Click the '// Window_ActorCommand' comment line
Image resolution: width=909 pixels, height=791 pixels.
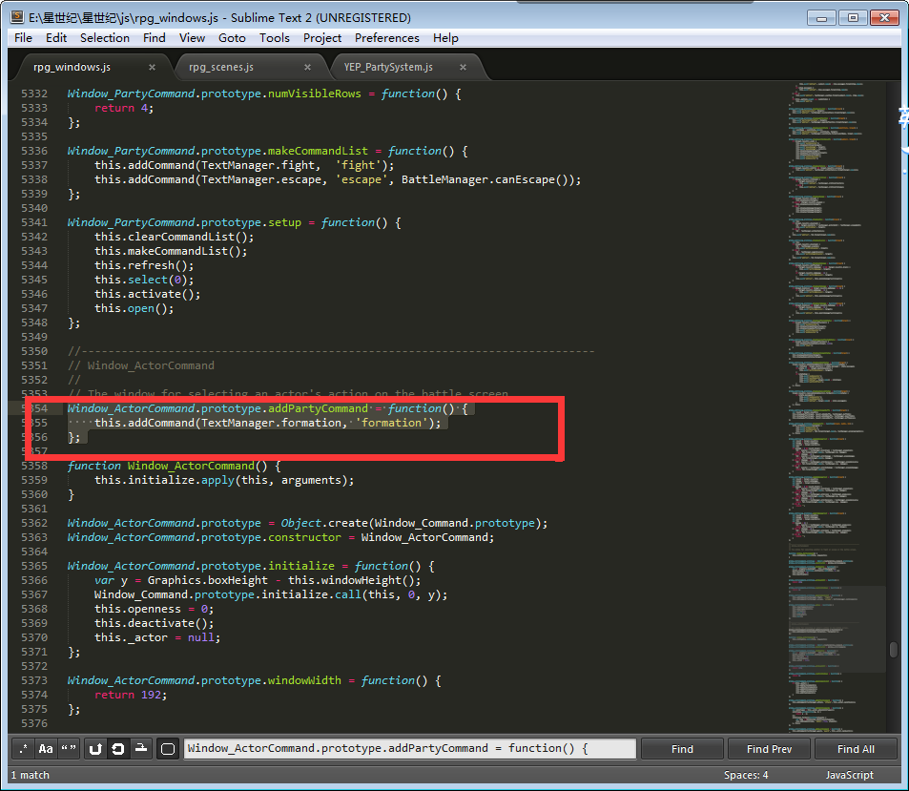[141, 365]
